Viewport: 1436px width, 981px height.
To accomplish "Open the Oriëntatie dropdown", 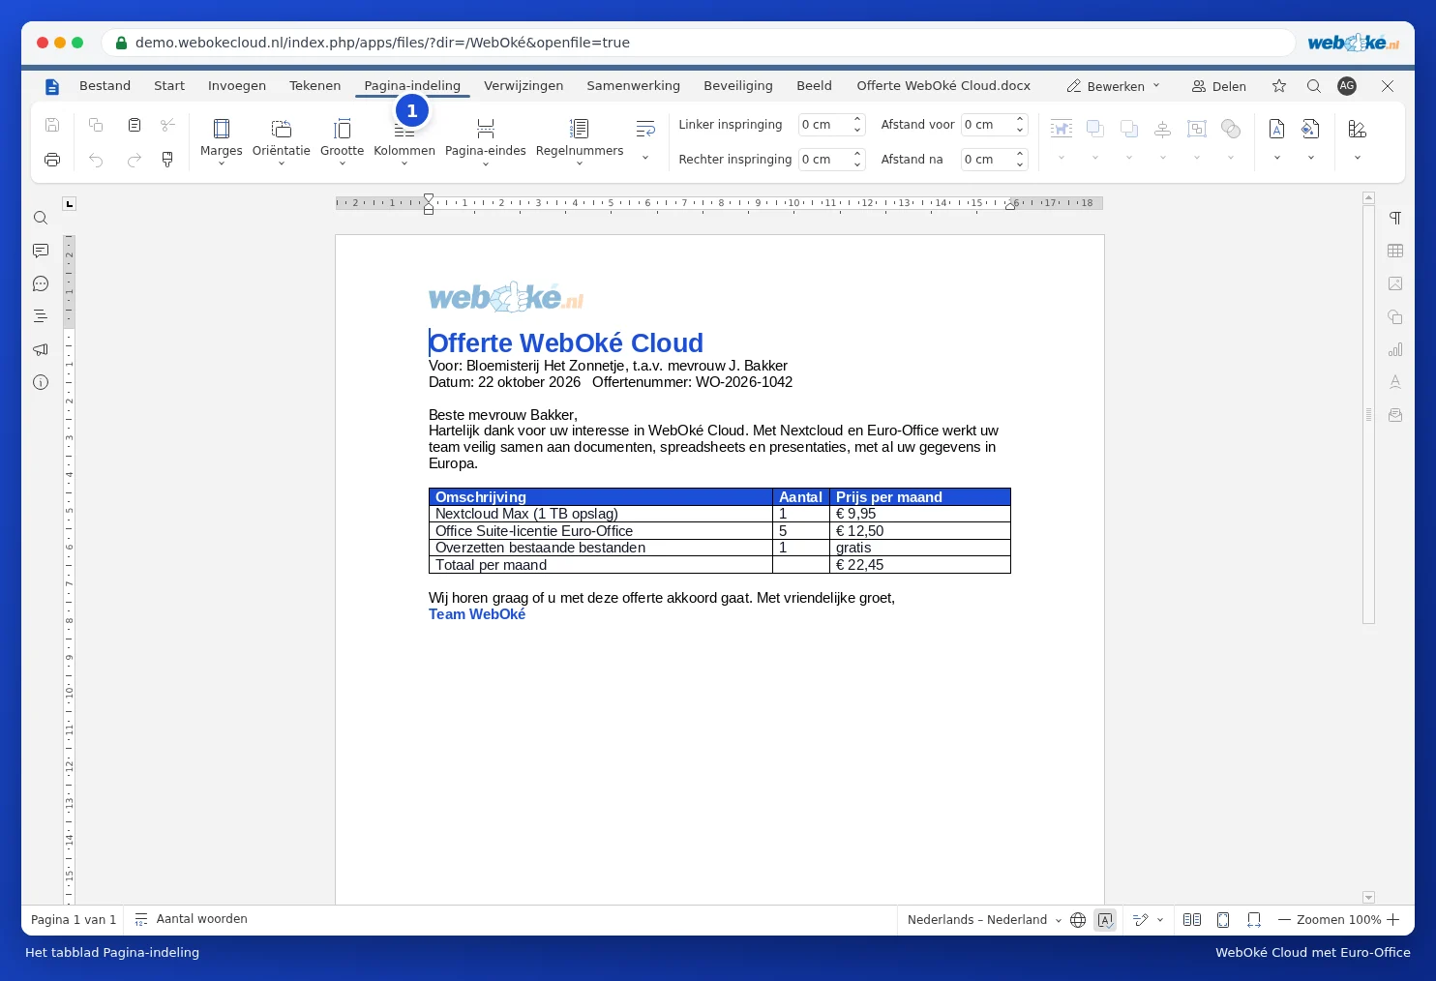I will click(x=282, y=140).
